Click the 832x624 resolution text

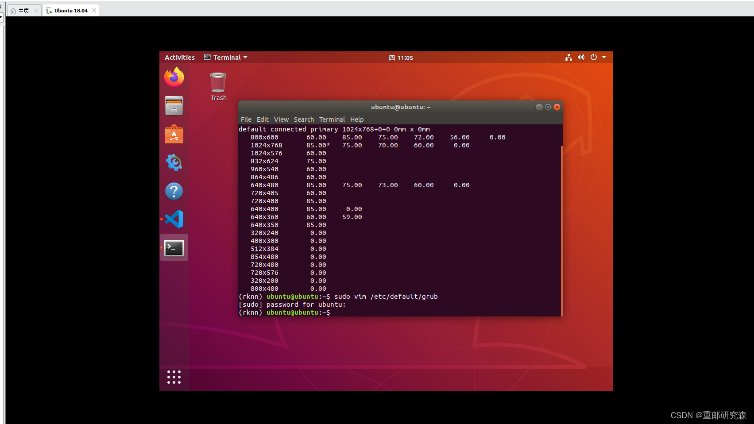[x=264, y=161]
